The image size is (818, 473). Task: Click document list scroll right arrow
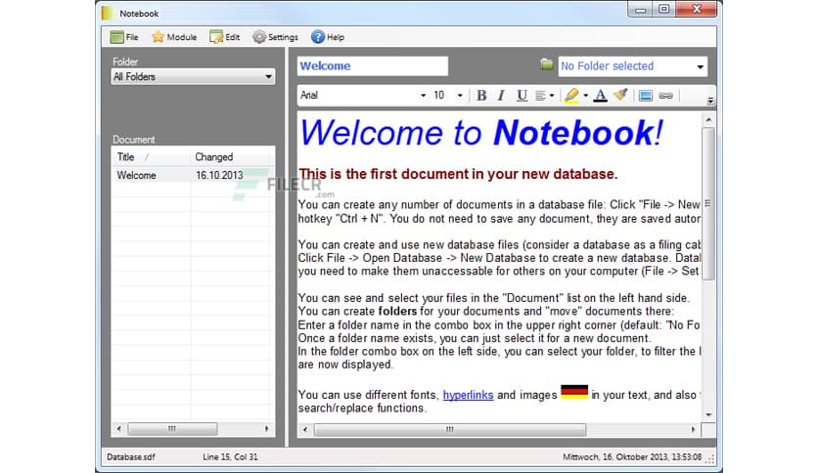tap(267, 429)
